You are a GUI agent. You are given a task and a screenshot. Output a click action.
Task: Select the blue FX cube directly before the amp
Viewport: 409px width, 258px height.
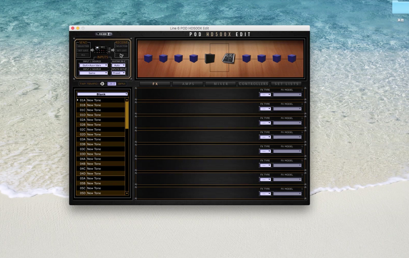coord(193,58)
